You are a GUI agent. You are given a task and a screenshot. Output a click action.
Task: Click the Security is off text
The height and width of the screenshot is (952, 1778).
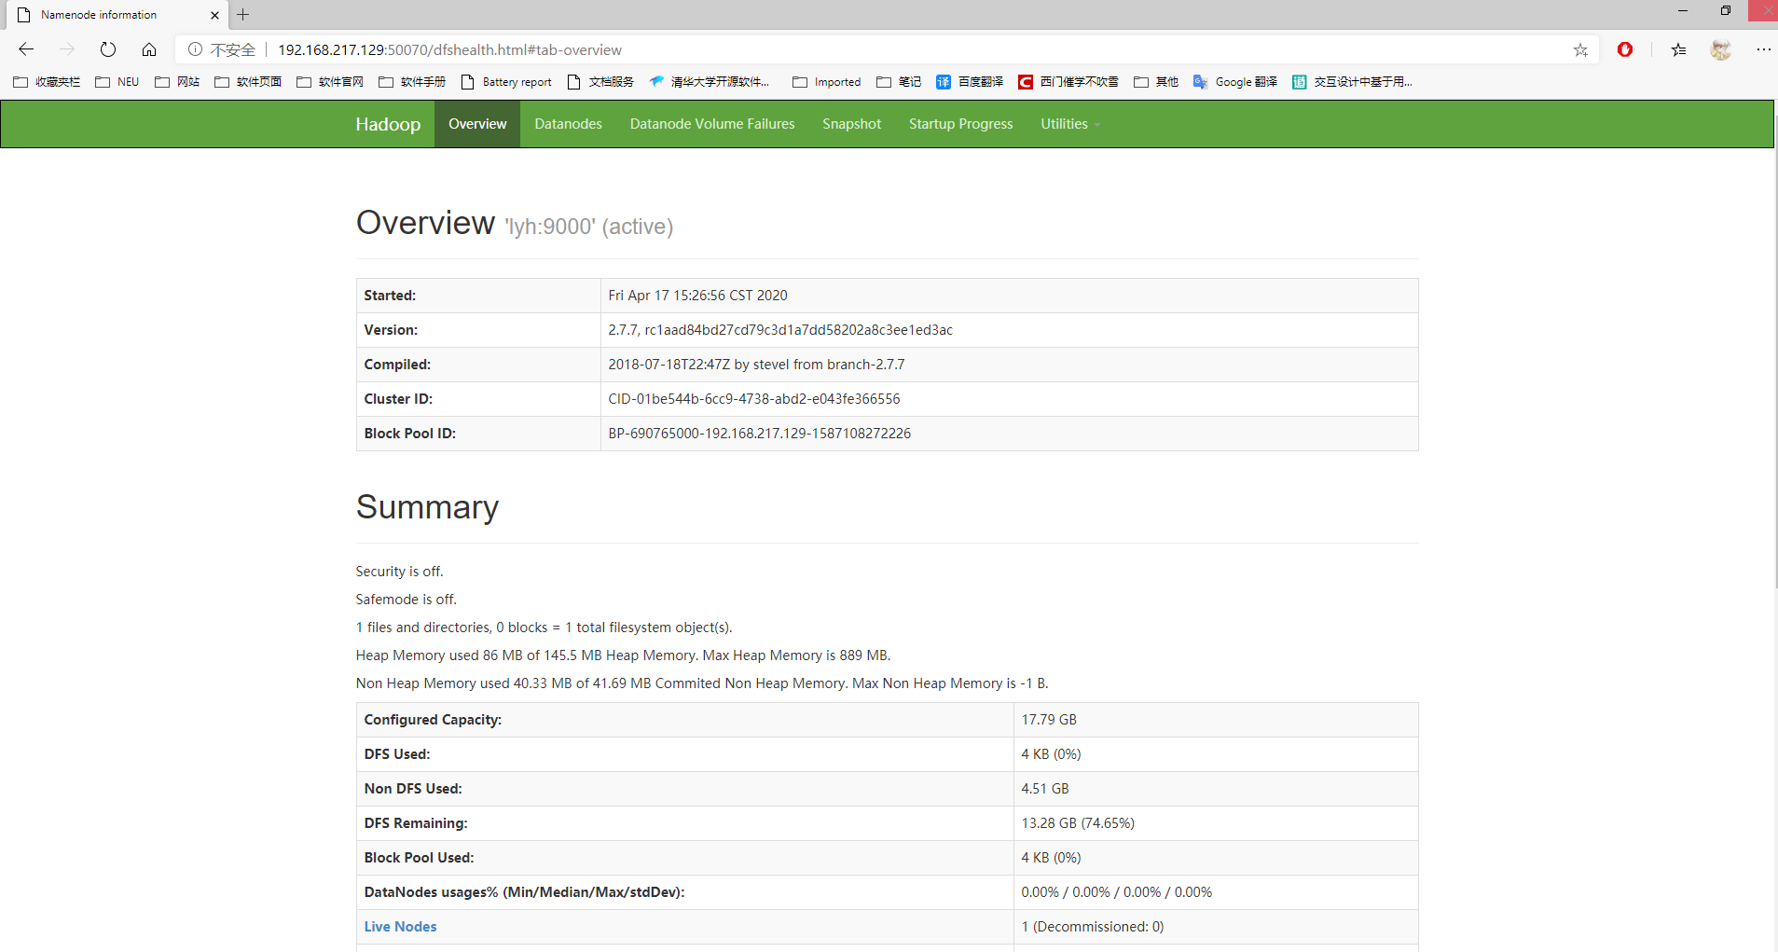pos(399,572)
